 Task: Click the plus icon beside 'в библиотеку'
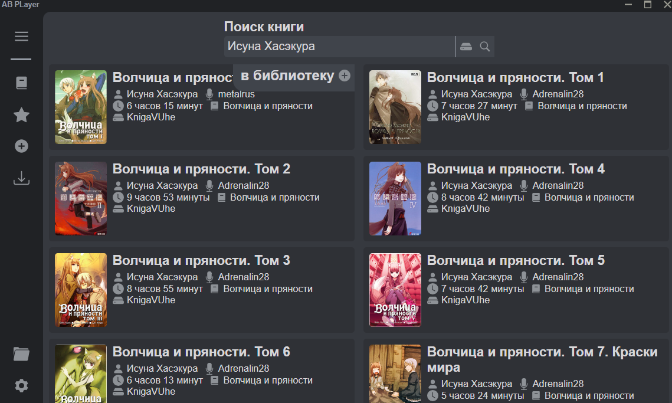point(345,76)
